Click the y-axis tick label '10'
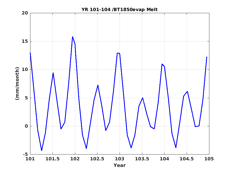The height and width of the screenshot is (173, 231). click(x=25, y=69)
